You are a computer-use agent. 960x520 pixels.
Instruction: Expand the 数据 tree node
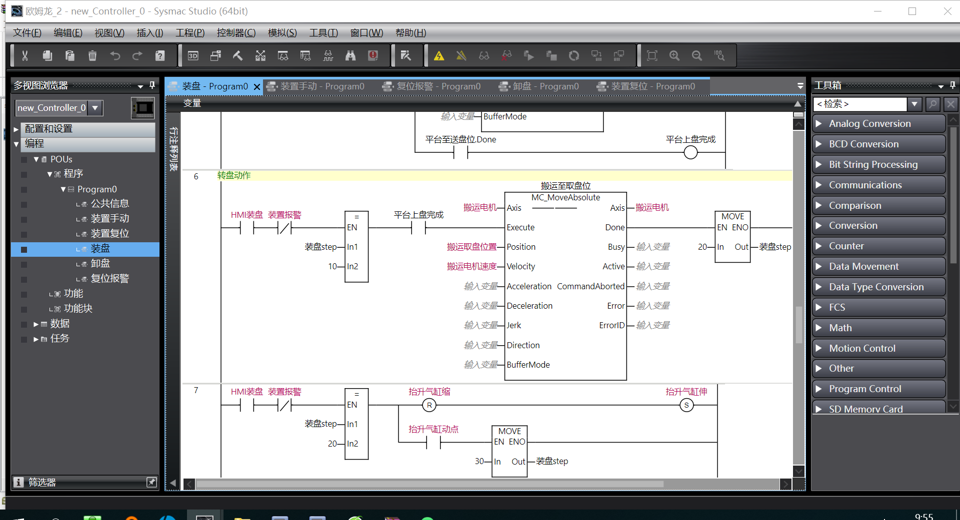36,324
